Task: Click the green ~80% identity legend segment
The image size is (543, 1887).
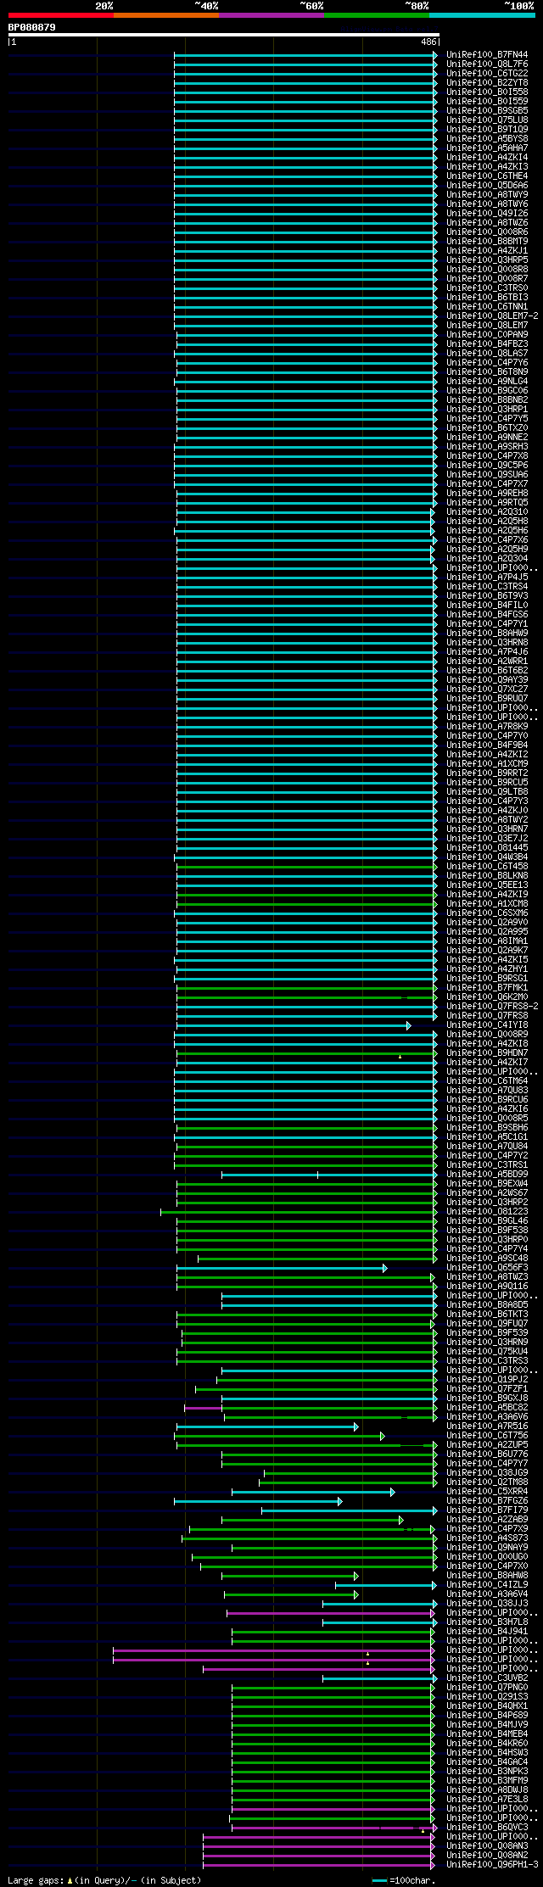Action: 377,15
